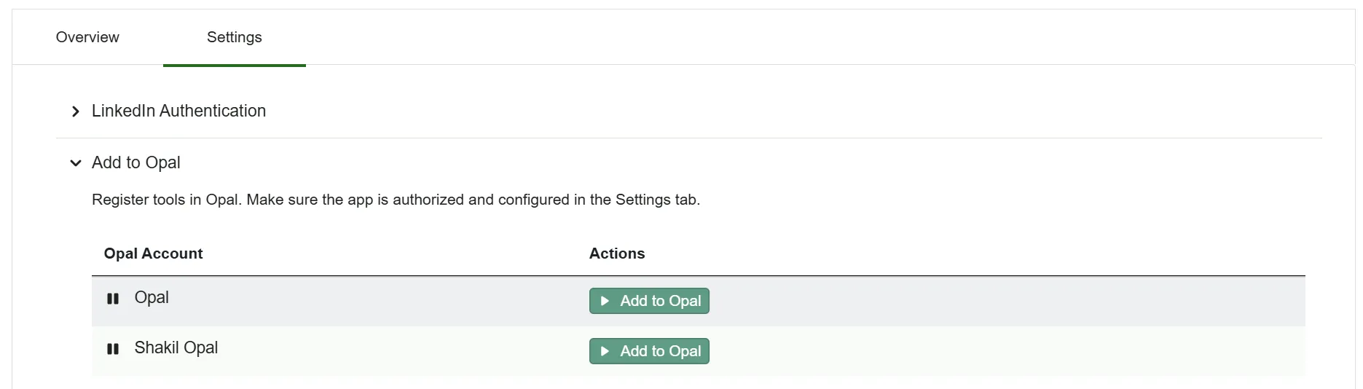Image resolution: width=1363 pixels, height=389 pixels.
Task: Click the pause icon beside Opal account
Action: coord(113,299)
